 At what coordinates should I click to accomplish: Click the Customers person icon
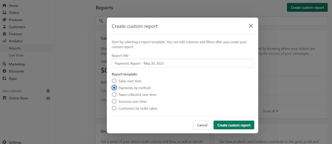4,27
